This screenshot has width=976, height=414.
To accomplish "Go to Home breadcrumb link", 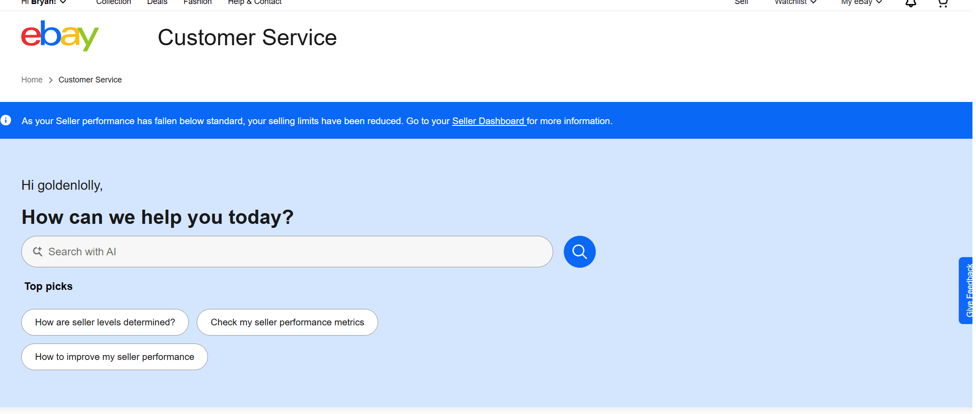I will coord(32,80).
